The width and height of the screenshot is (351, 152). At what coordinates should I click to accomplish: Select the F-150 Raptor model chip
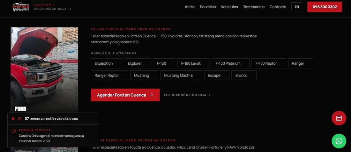tap(269, 63)
